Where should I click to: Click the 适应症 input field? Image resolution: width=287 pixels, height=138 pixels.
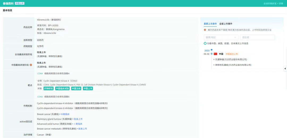(x=257, y=37)
